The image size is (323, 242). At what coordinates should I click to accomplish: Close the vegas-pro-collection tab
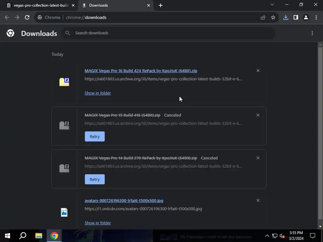point(73,5)
